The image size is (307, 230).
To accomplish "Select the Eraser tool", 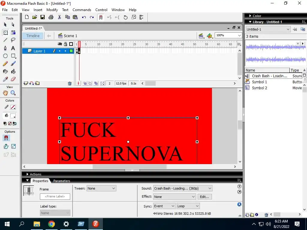I will click(13, 79).
